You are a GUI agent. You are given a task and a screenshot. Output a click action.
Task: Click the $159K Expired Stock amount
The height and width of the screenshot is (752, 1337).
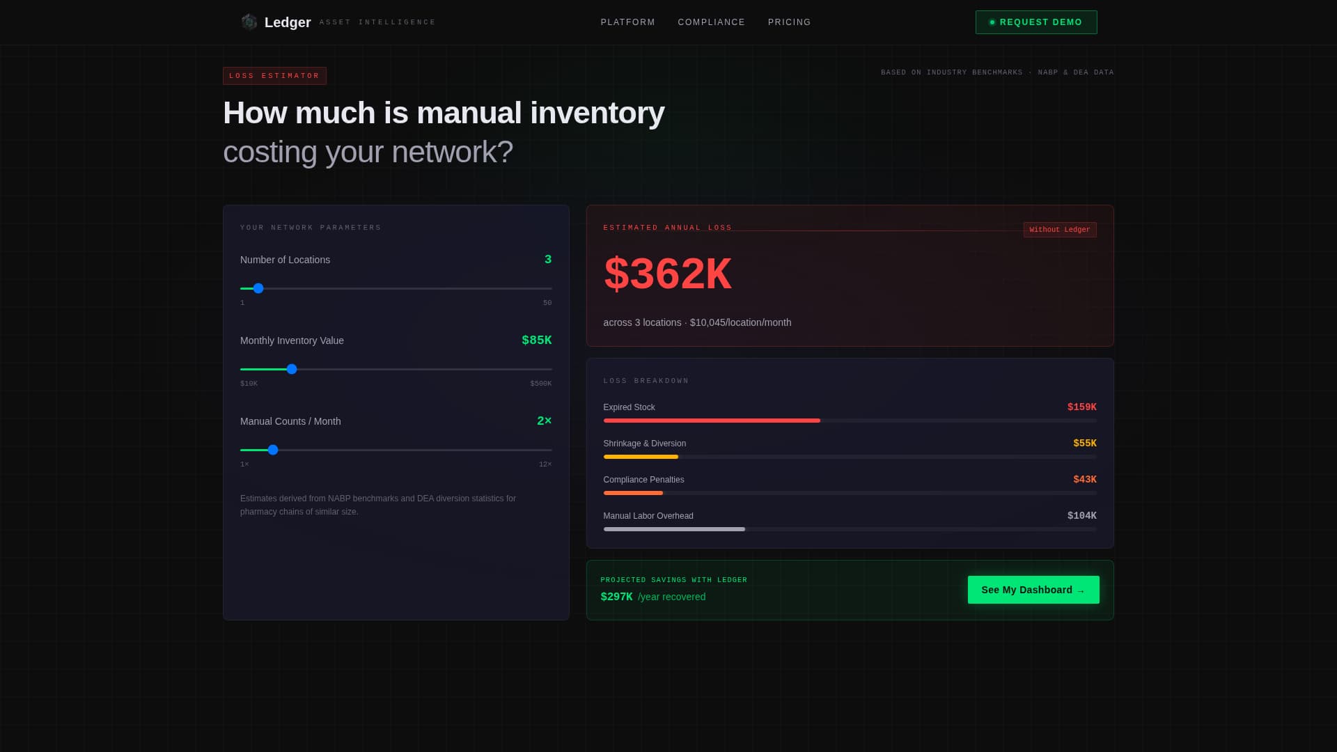(1082, 407)
